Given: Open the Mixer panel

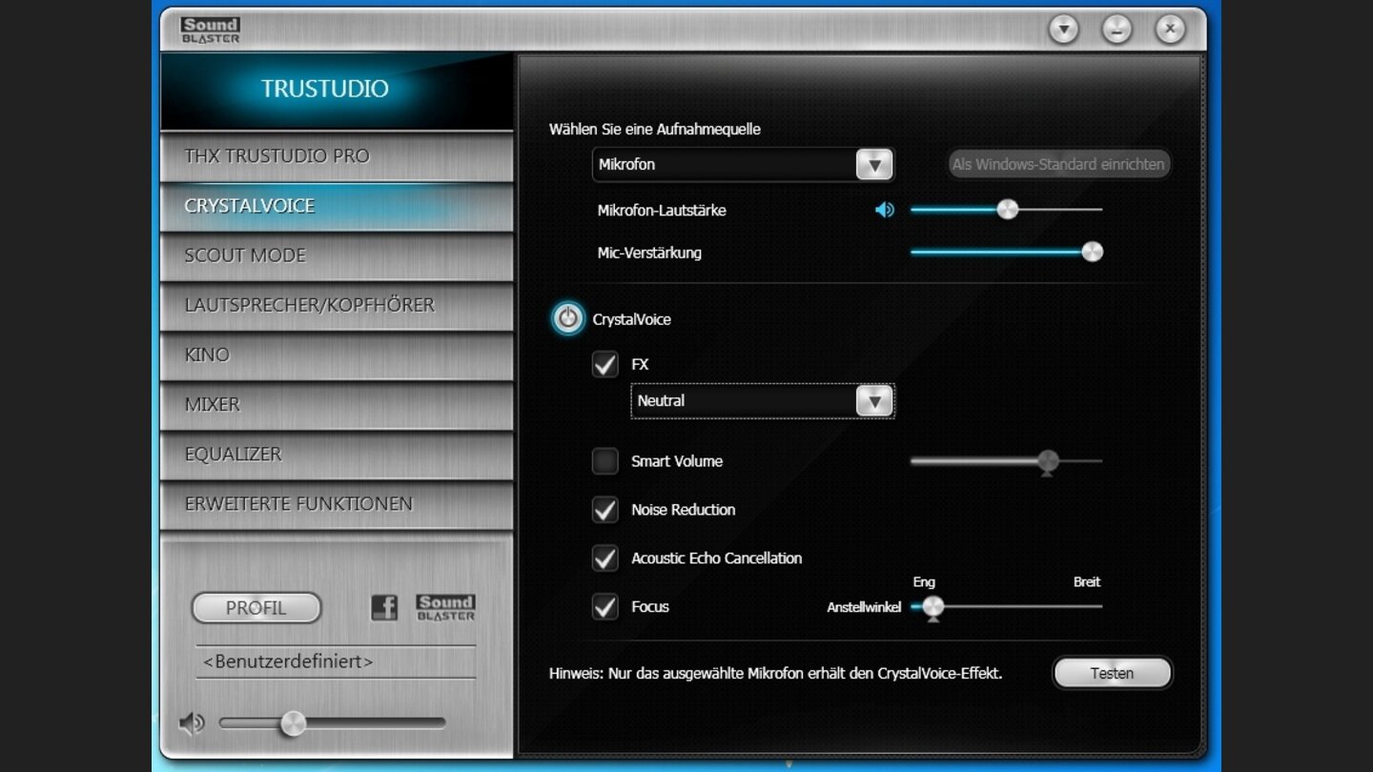Looking at the screenshot, I should pos(337,404).
